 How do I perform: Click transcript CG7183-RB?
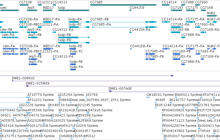click(175, 32)
